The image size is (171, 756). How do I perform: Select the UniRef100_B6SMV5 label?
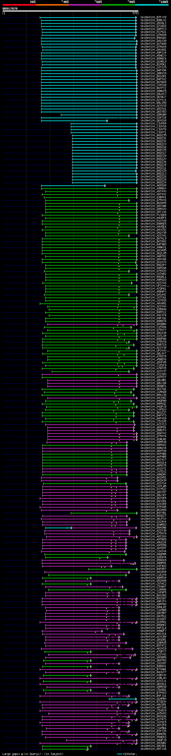[153, 203]
